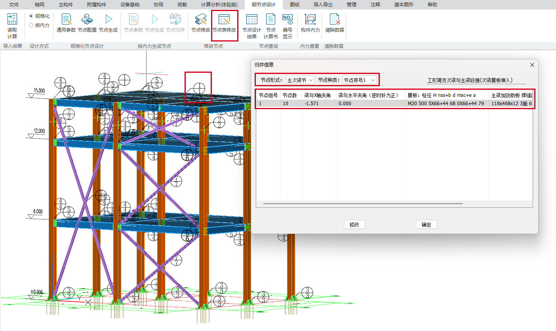Expand the 节点种类 dropdown
The width and height of the screenshot is (556, 331).
(x=359, y=80)
